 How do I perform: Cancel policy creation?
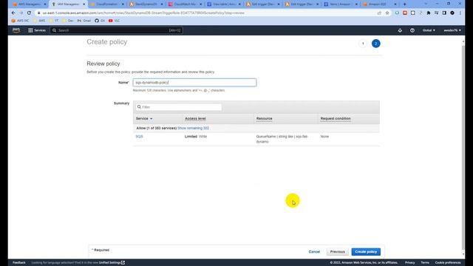314,251
